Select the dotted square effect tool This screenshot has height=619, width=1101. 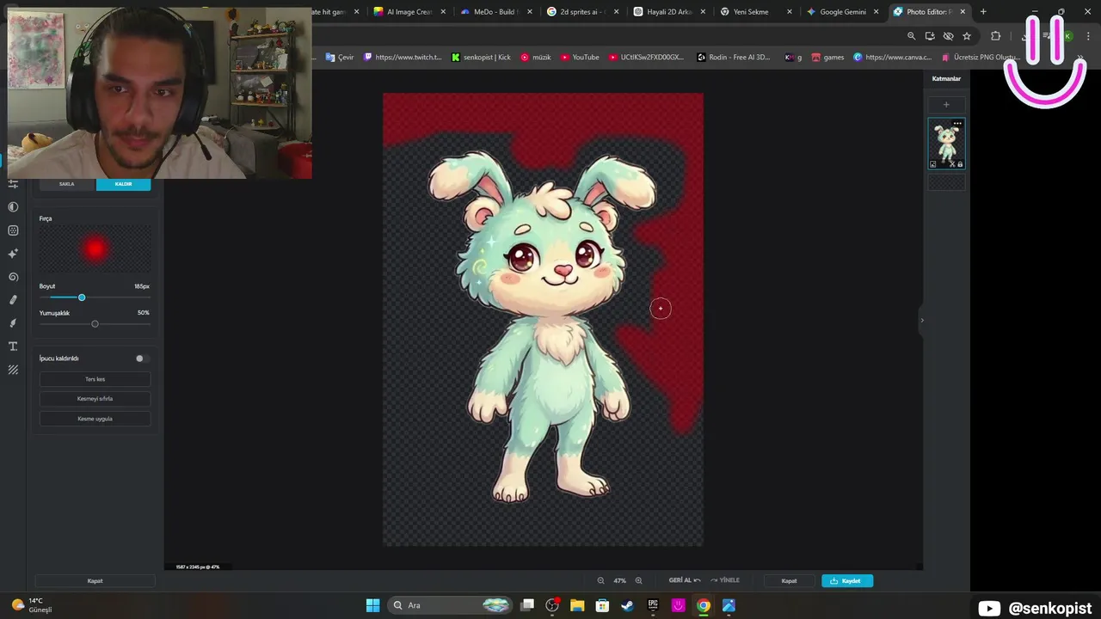pyautogui.click(x=13, y=230)
